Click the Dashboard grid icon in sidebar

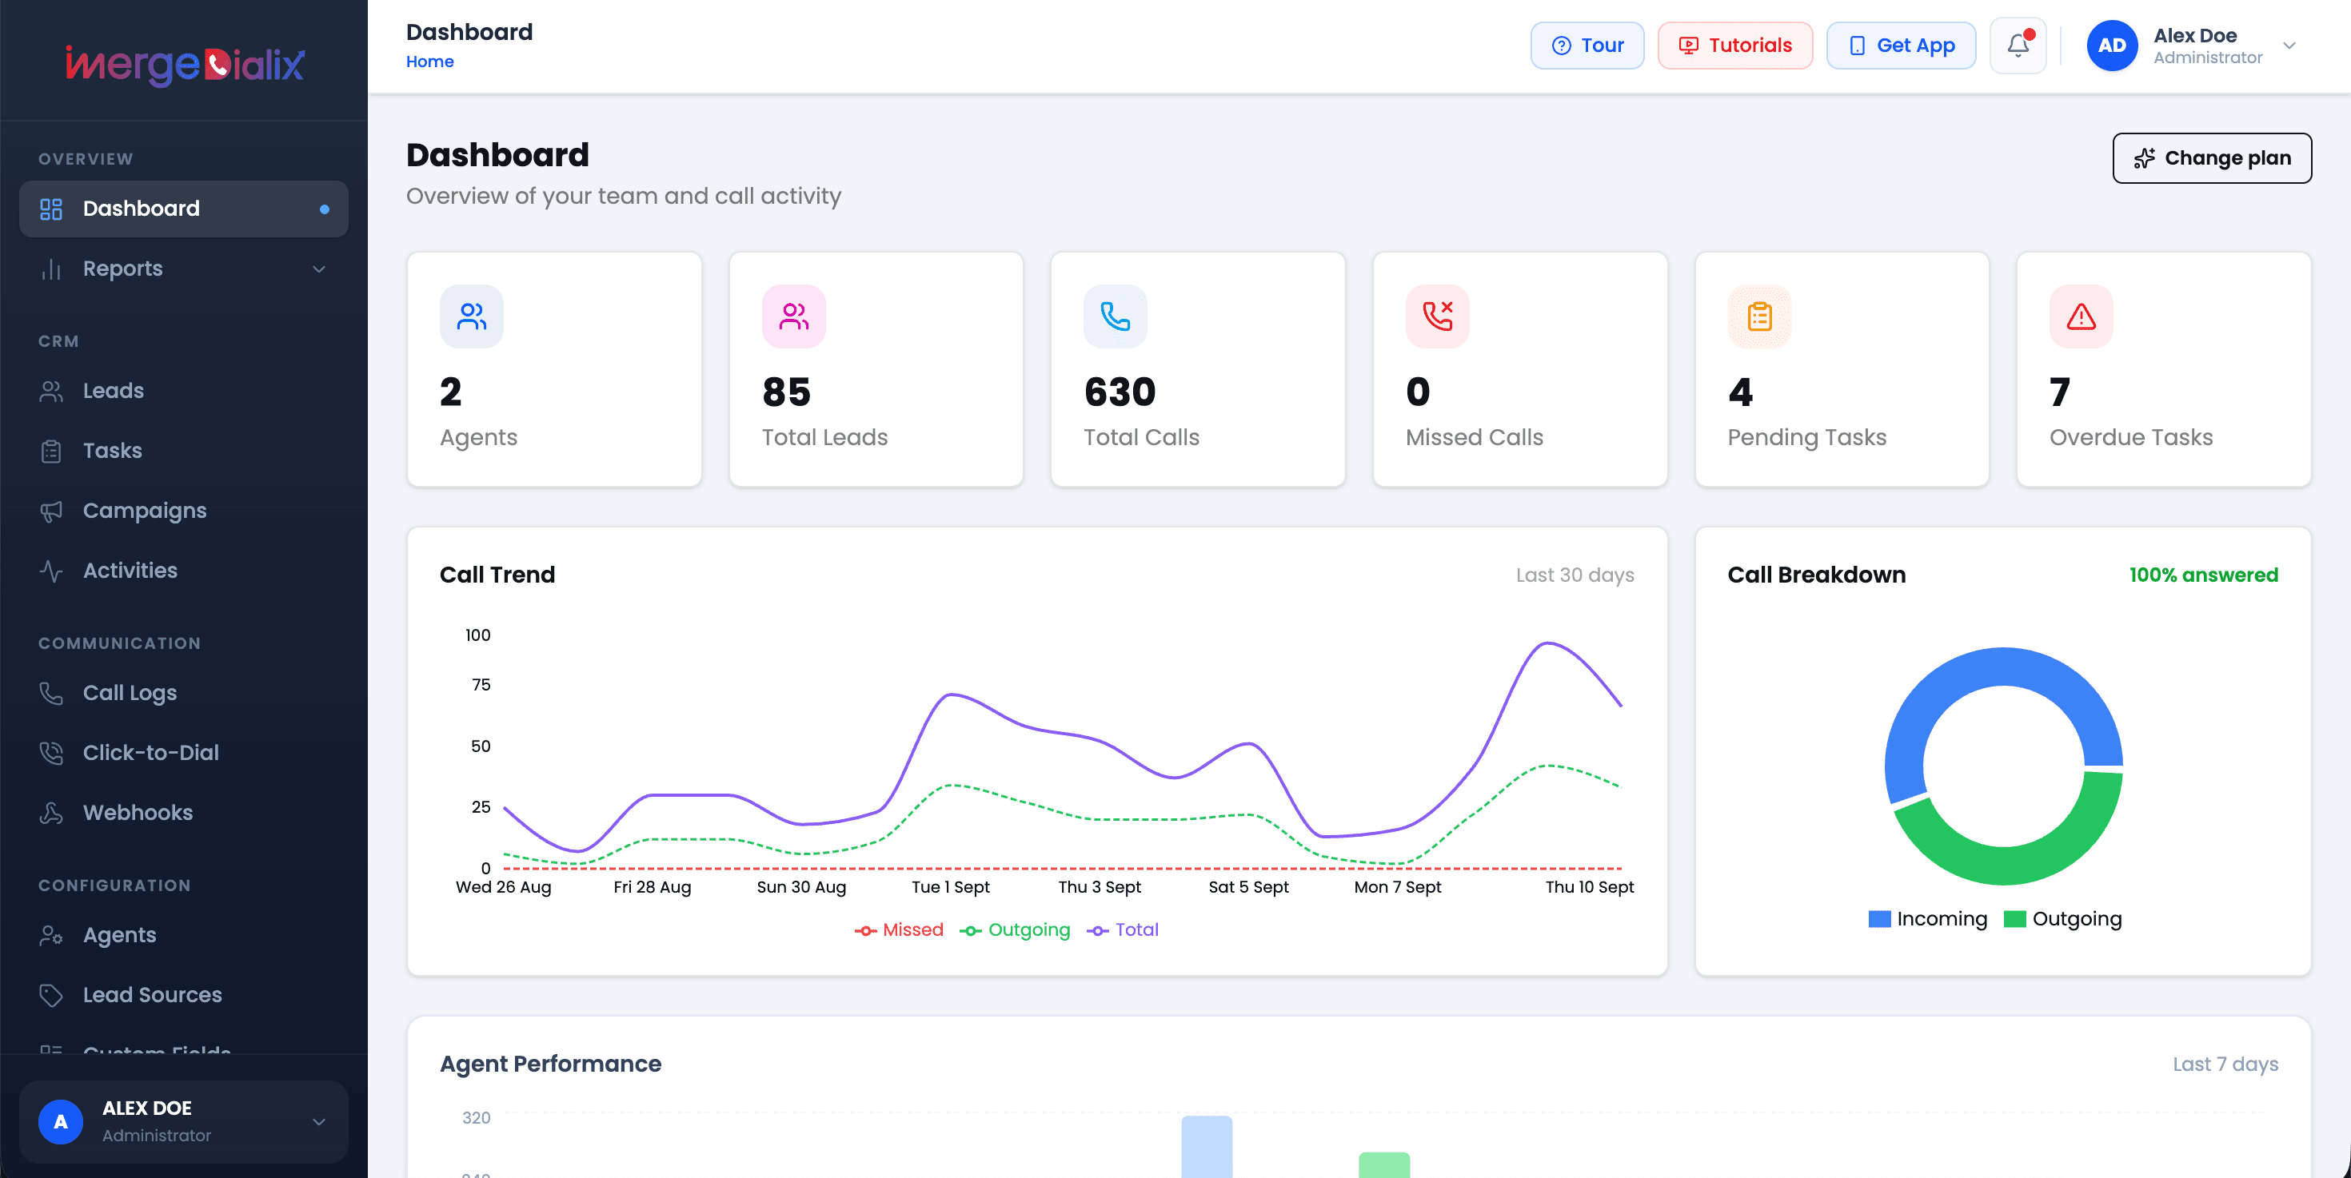click(x=51, y=209)
